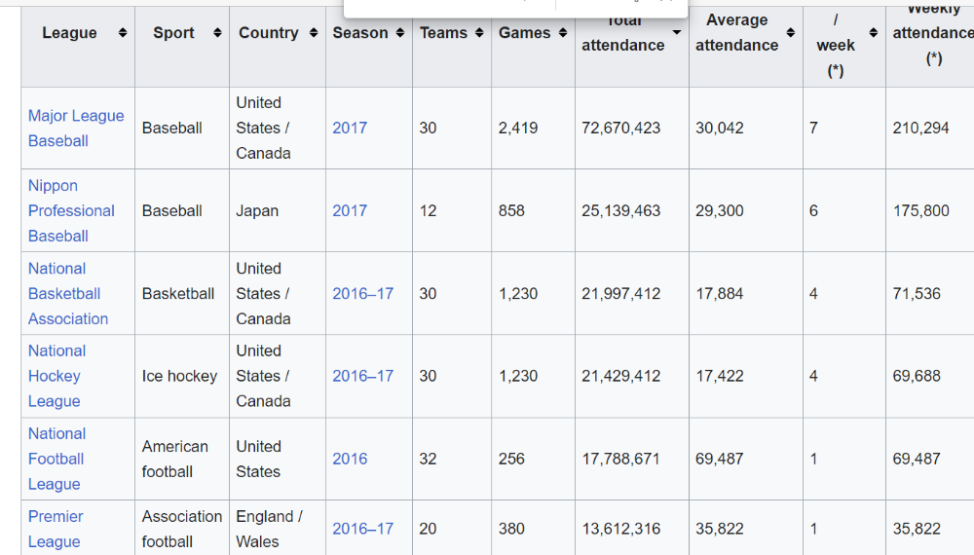Viewport: 974px width, 555px height.
Task: Sort table by Sport column arrows
Action: click(217, 33)
